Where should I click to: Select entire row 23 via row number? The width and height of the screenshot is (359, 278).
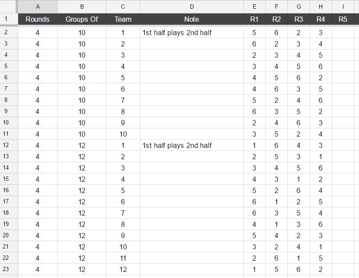point(6,269)
